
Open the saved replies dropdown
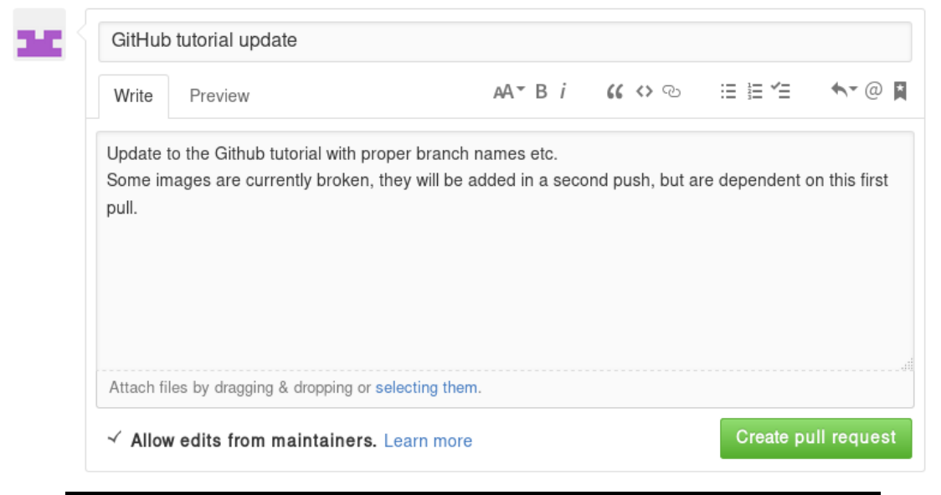pyautogui.click(x=844, y=90)
